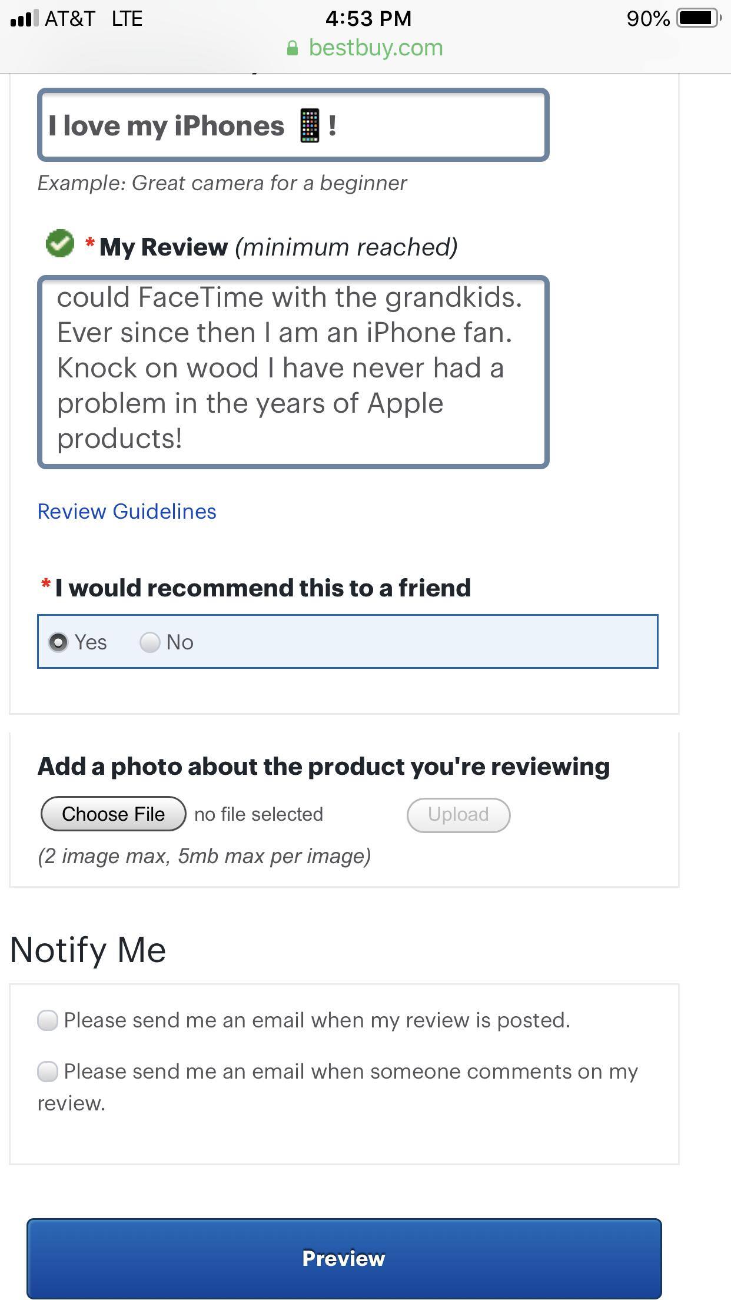Click the padlock icon next to bestbuy.com
This screenshot has width=731, height=1300.
coord(293,47)
